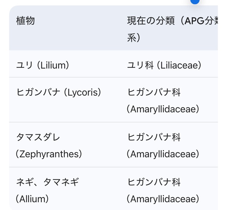Click the 現在の分類 column header text
Image resolution: width=227 pixels, height=210 pixels.
coord(151,21)
